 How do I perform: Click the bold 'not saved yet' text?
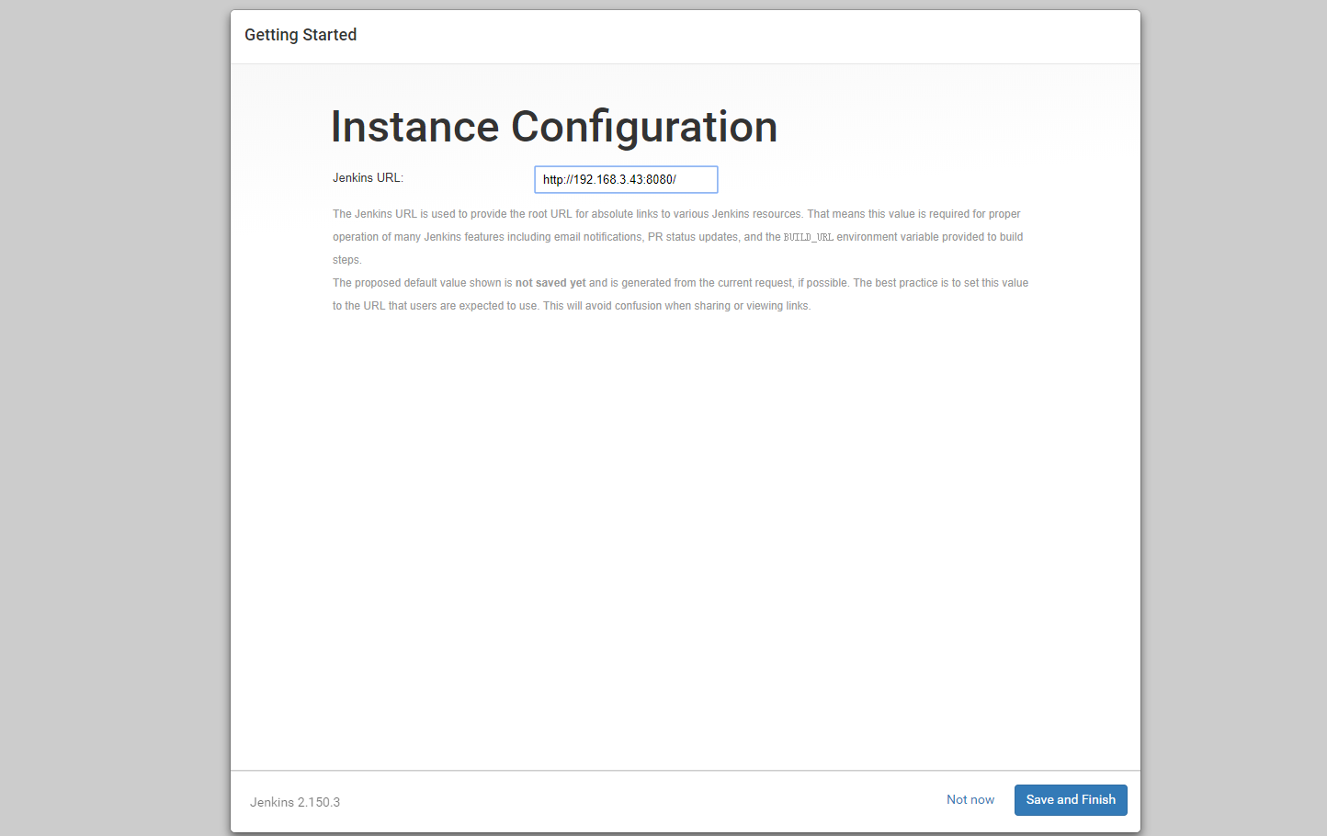pyautogui.click(x=550, y=283)
